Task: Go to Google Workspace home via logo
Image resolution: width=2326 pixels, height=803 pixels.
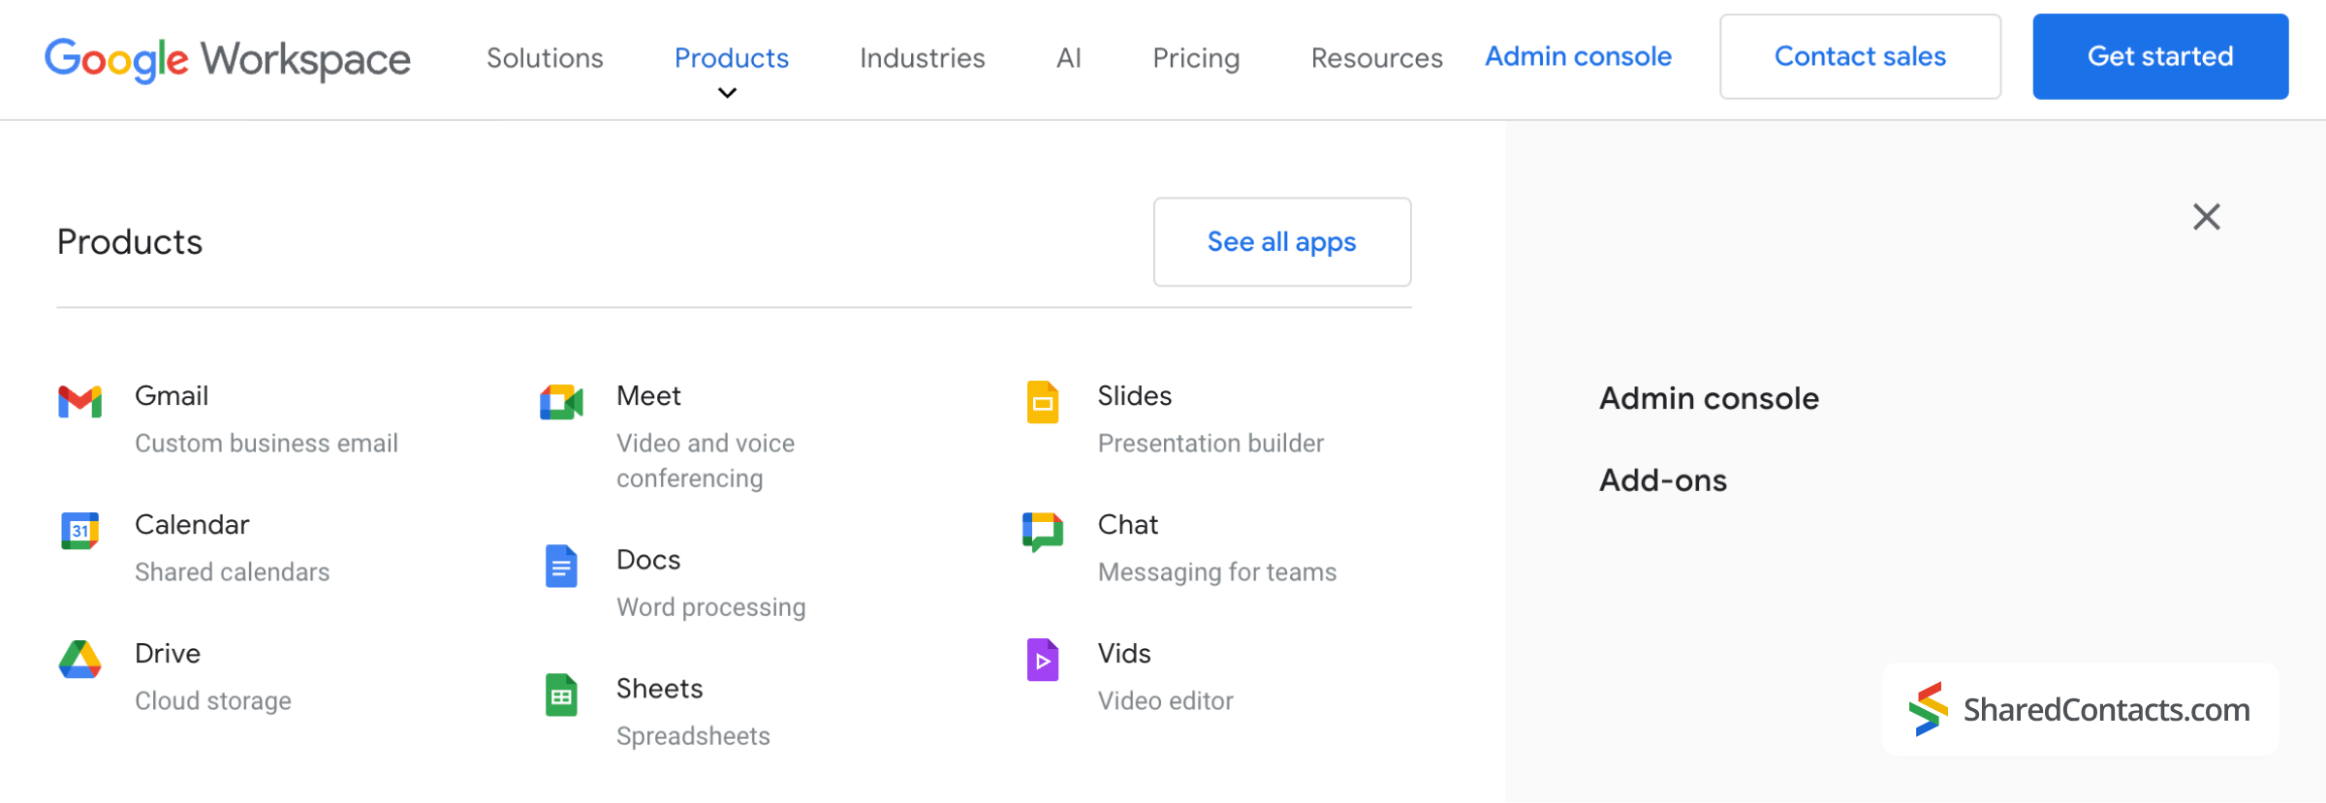Action: [228, 59]
